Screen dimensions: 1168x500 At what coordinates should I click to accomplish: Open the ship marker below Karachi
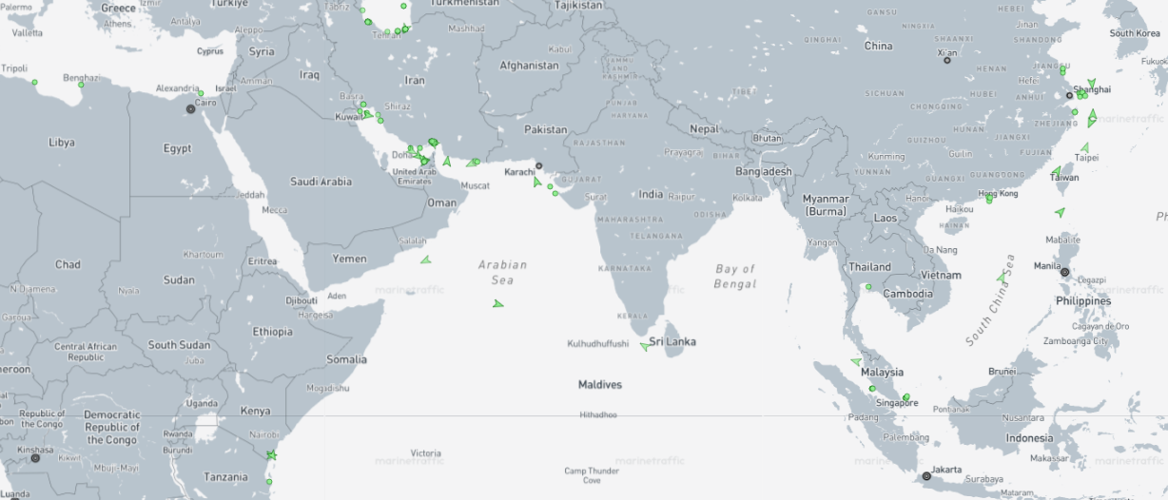pos(537,182)
